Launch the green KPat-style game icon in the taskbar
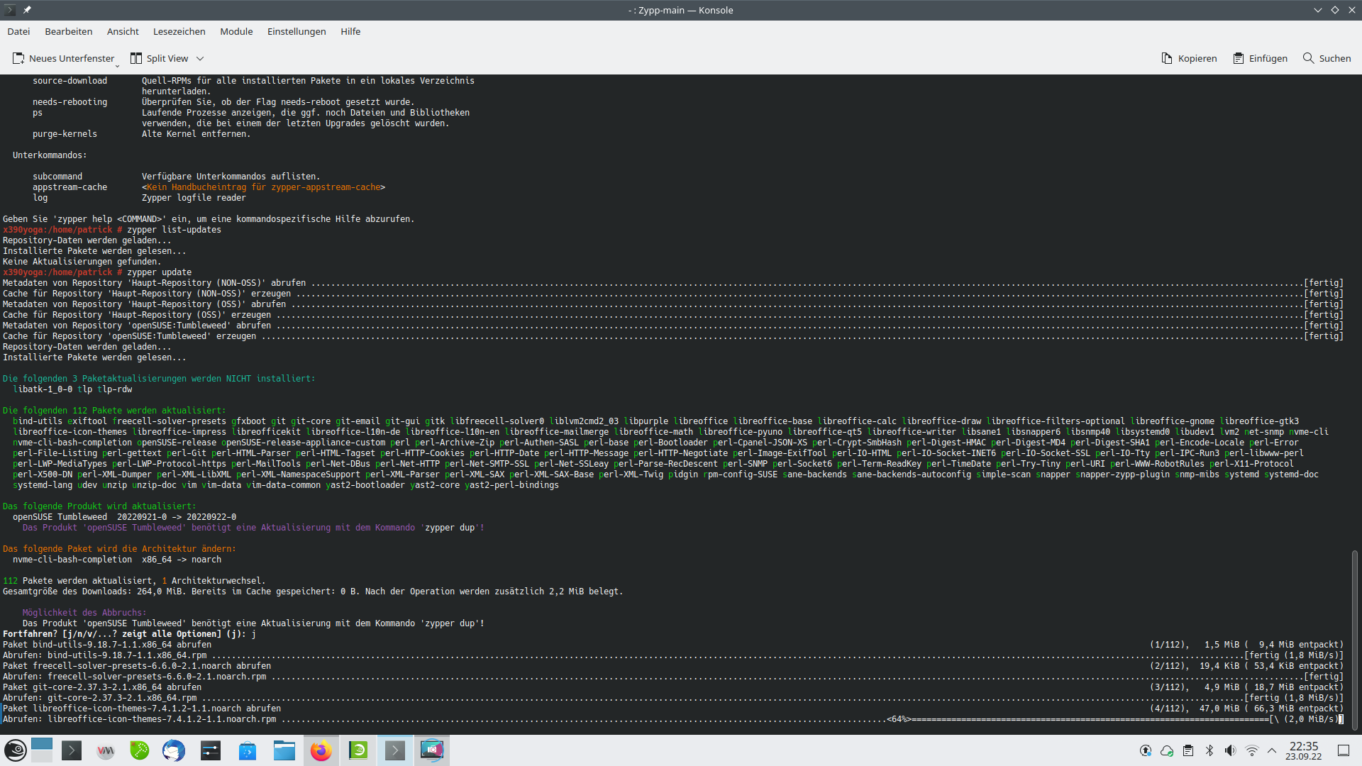The width and height of the screenshot is (1362, 766). 140,750
